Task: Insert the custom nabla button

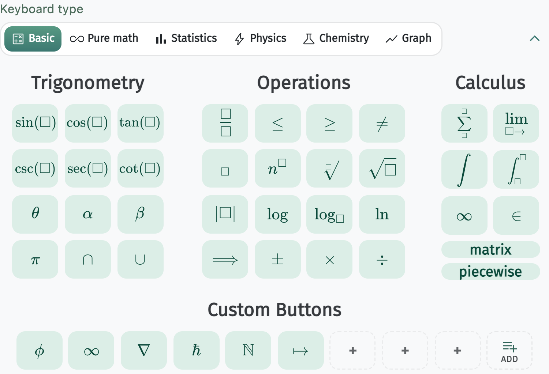Action: point(144,350)
